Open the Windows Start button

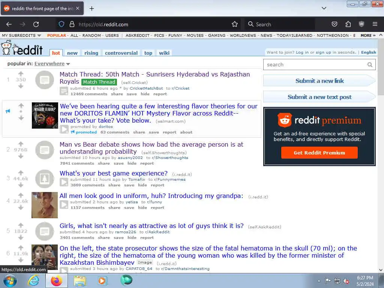10,280
